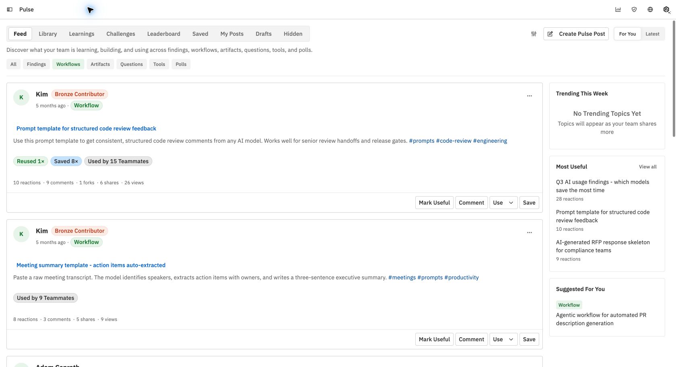The image size is (676, 367).
Task: Open AI-generated RFP response skeleton item
Action: (603, 246)
